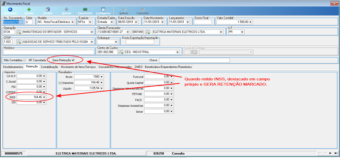Expand the Centro de Custos dropdown
The height and width of the screenshot is (158, 340).
point(178,52)
